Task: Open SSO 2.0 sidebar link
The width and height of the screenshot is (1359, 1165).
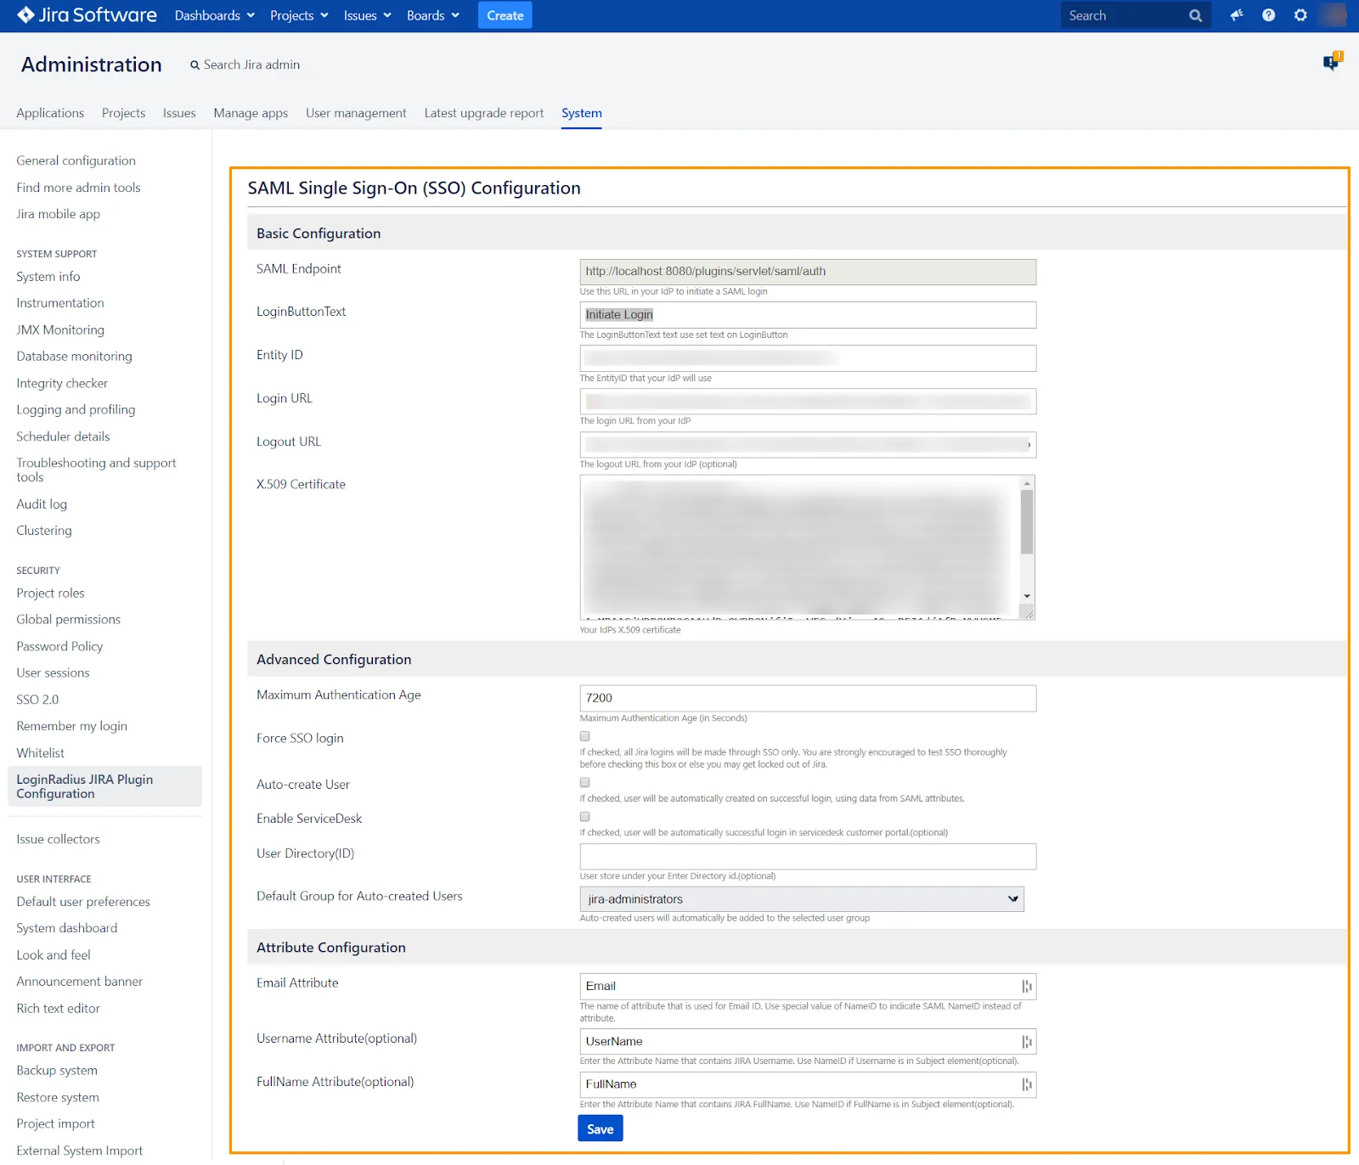Action: (37, 700)
